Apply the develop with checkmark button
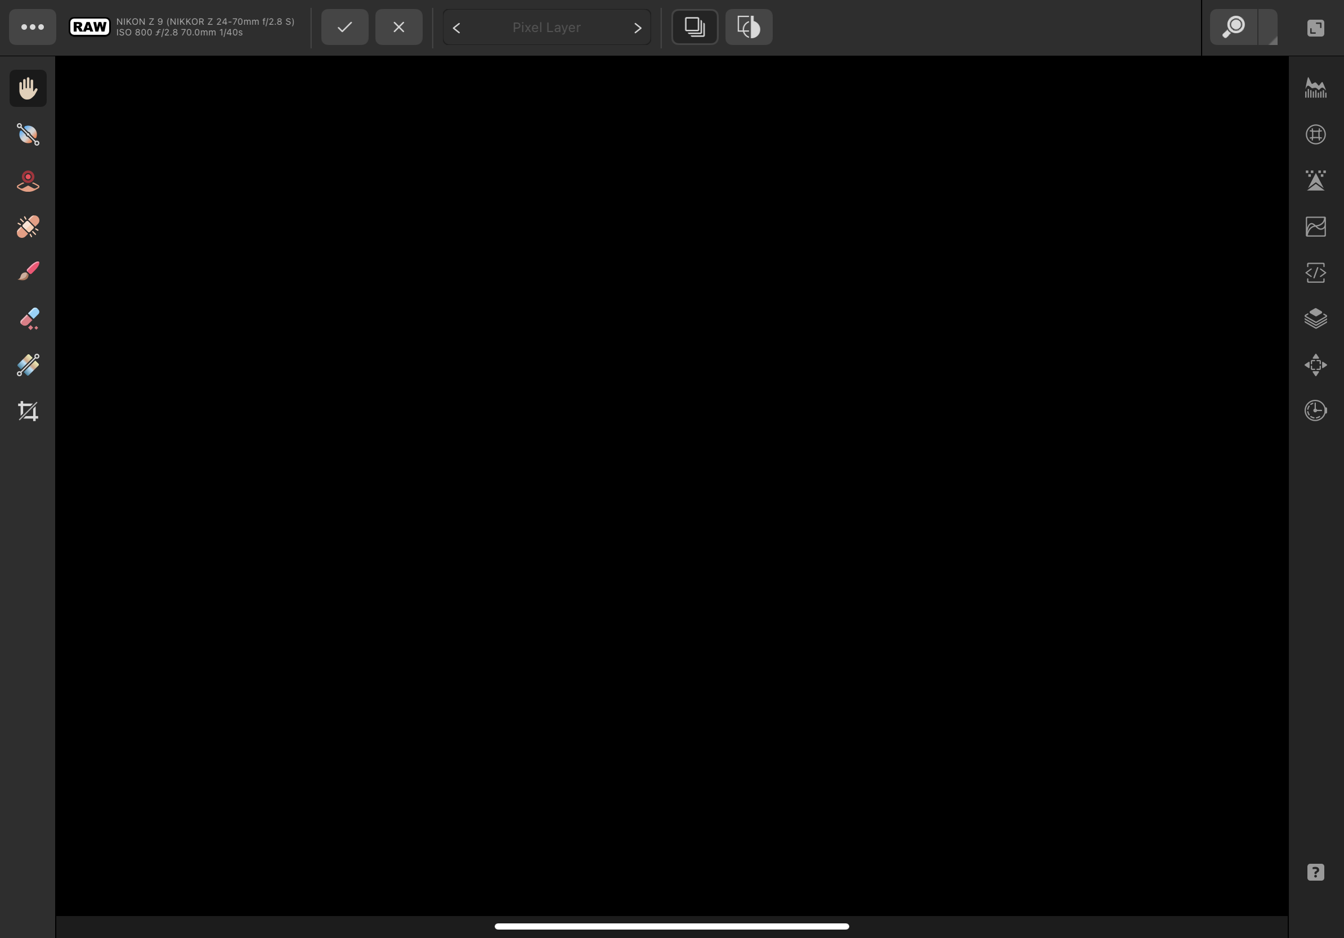 (x=345, y=27)
